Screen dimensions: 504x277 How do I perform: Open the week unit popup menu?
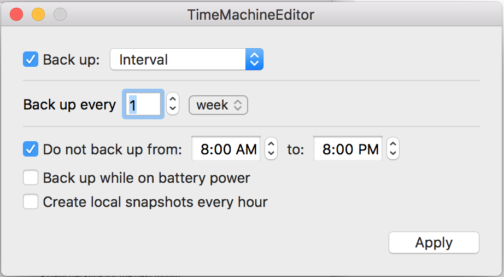click(x=218, y=105)
